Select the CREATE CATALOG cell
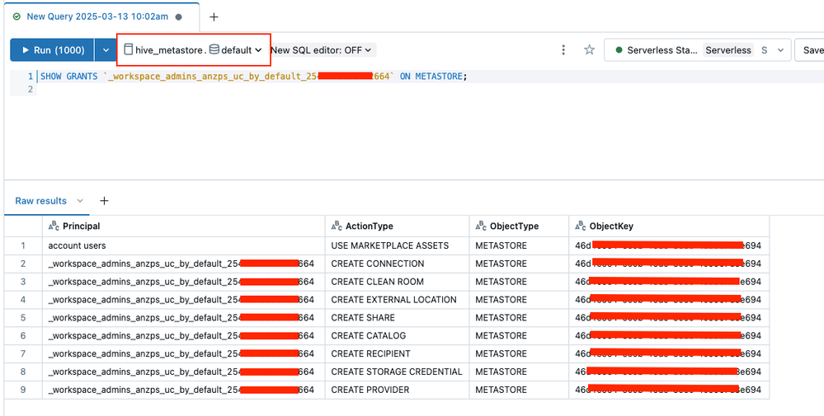824x416 pixels. 369,336
